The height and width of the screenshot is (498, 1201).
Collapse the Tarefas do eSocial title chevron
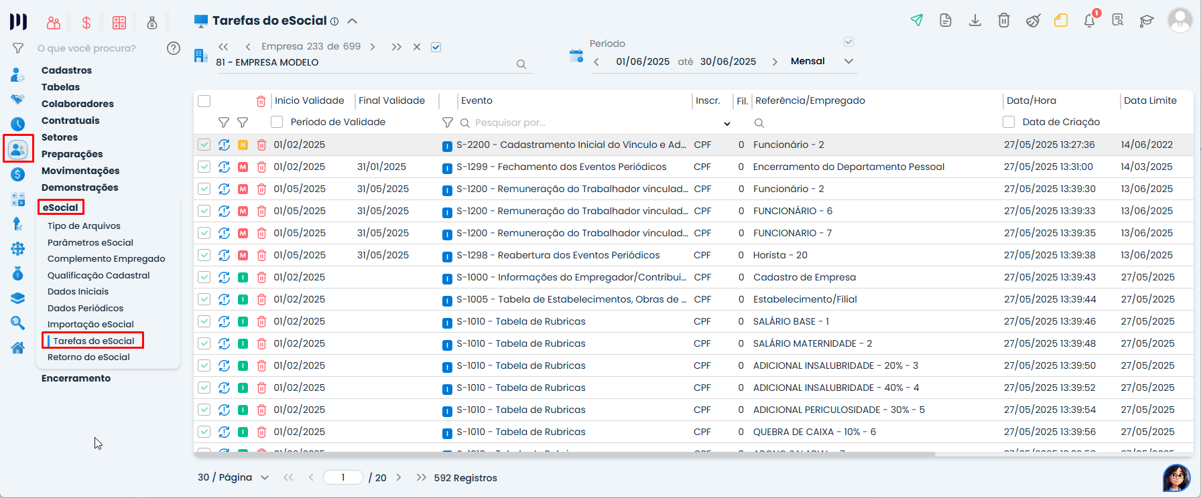pos(352,21)
